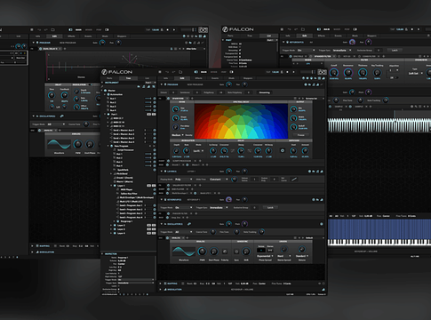Open keyboard view icon at front window's top right
Image resolution: width=431 pixels, height=320 pixels.
[x=322, y=72]
